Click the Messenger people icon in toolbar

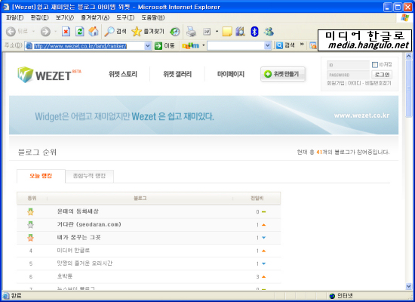coord(269,32)
